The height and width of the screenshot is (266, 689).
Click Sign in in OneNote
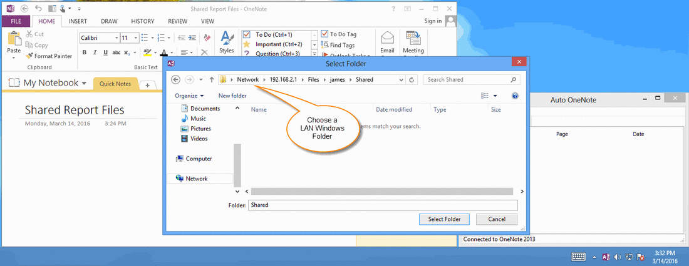433,21
